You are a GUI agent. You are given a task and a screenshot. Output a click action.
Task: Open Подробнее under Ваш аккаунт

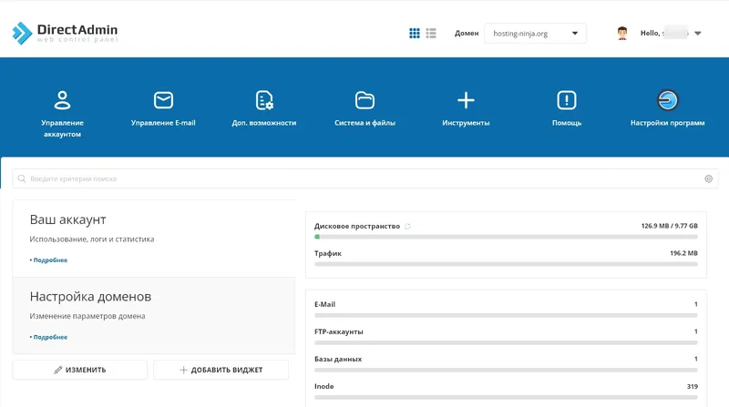coord(49,260)
